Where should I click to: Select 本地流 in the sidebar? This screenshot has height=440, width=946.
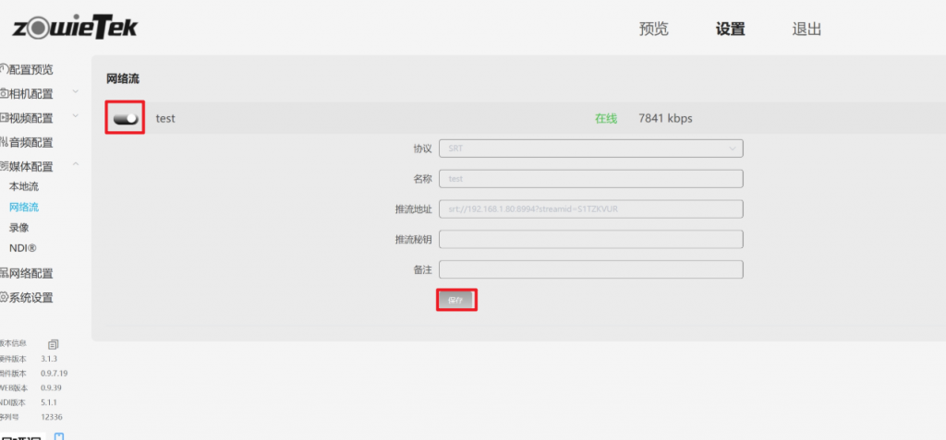coord(24,187)
